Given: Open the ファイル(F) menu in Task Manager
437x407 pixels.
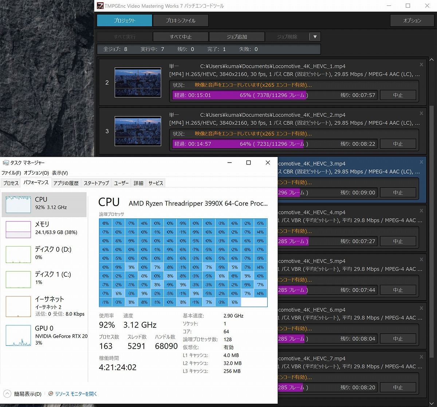Looking at the screenshot, I should (x=11, y=173).
